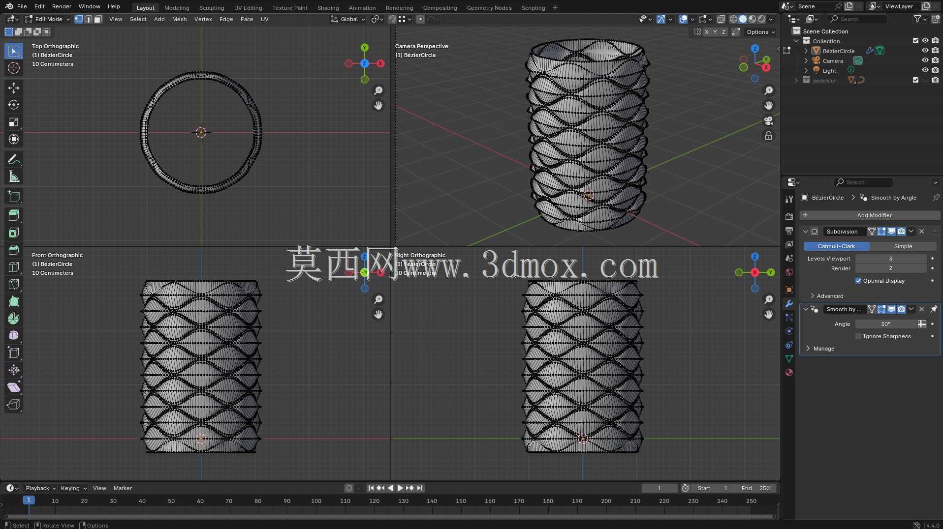Switch to the Geometry Nodes workspace tab
The height and width of the screenshot is (529, 943).
coord(489,7)
